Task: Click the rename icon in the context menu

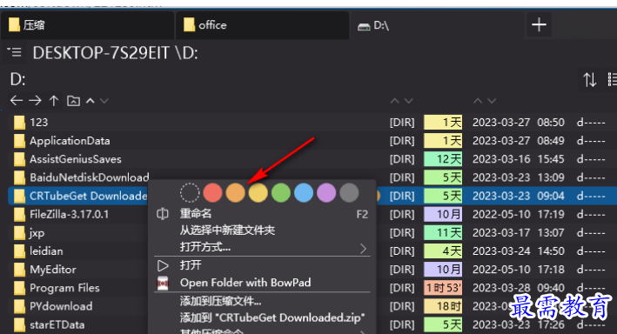Action: pos(163,214)
